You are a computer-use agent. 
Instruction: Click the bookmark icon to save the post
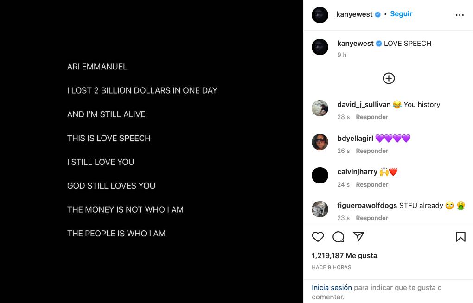(x=461, y=236)
